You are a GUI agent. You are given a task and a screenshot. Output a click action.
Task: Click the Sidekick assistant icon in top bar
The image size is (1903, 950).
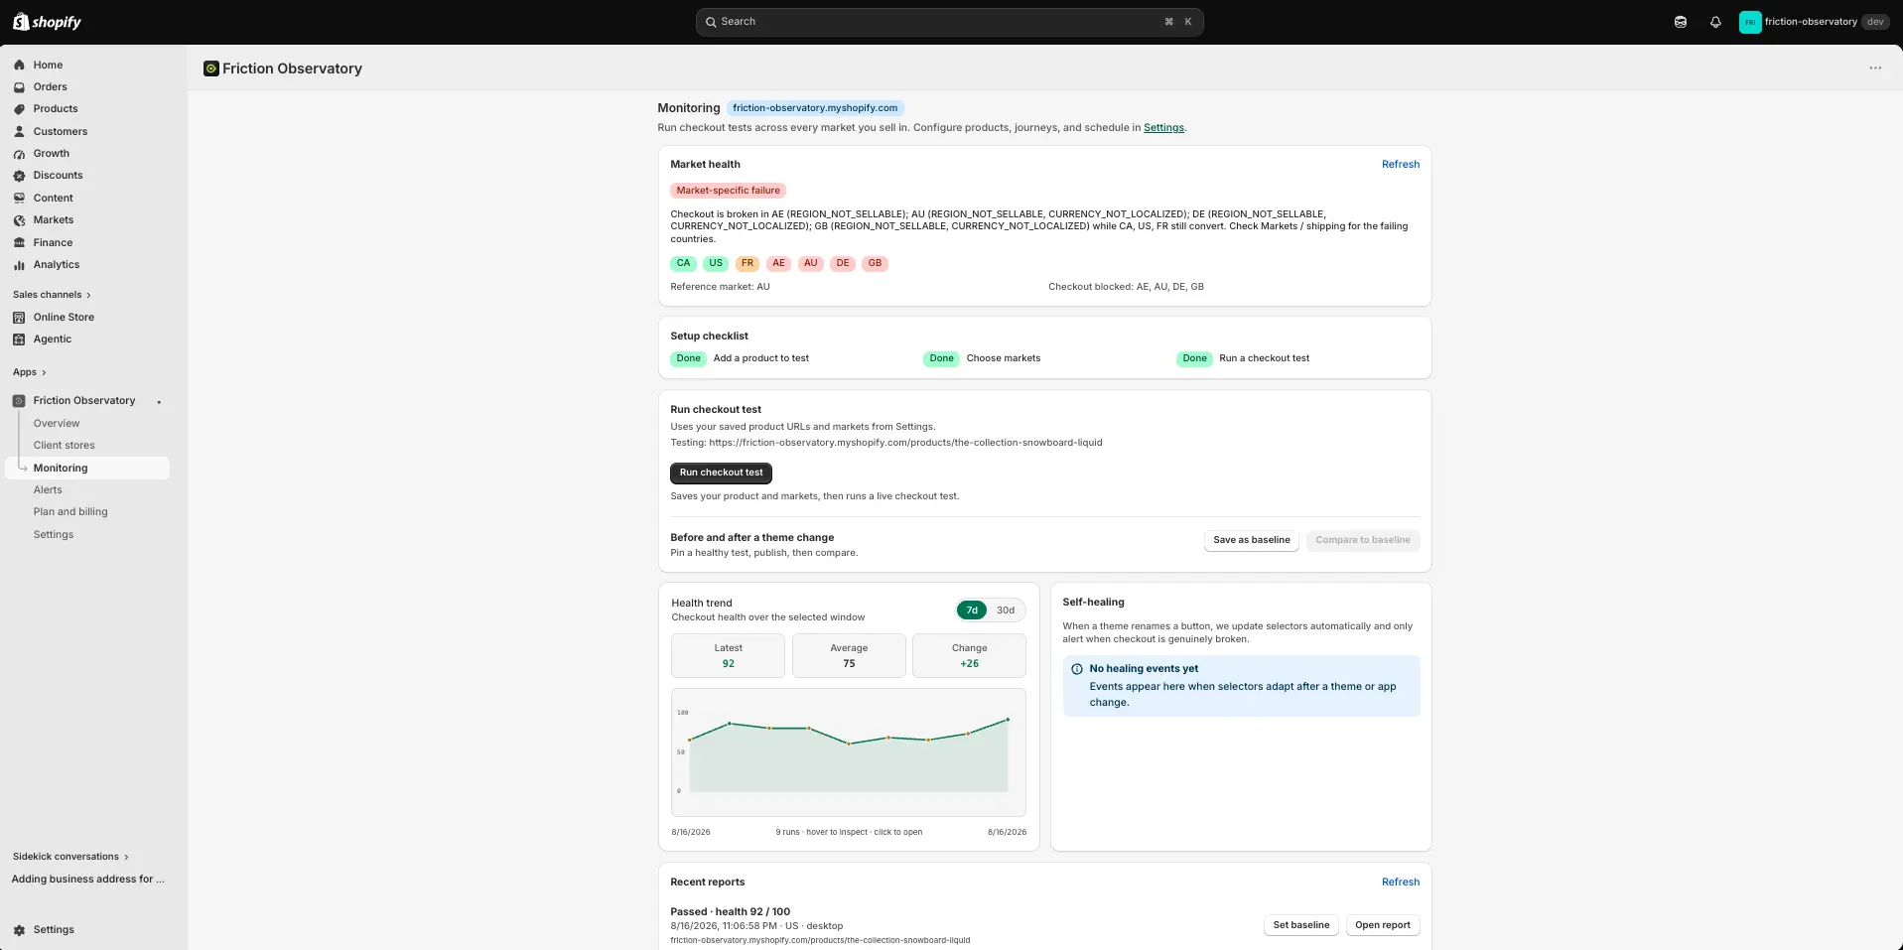1681,22
